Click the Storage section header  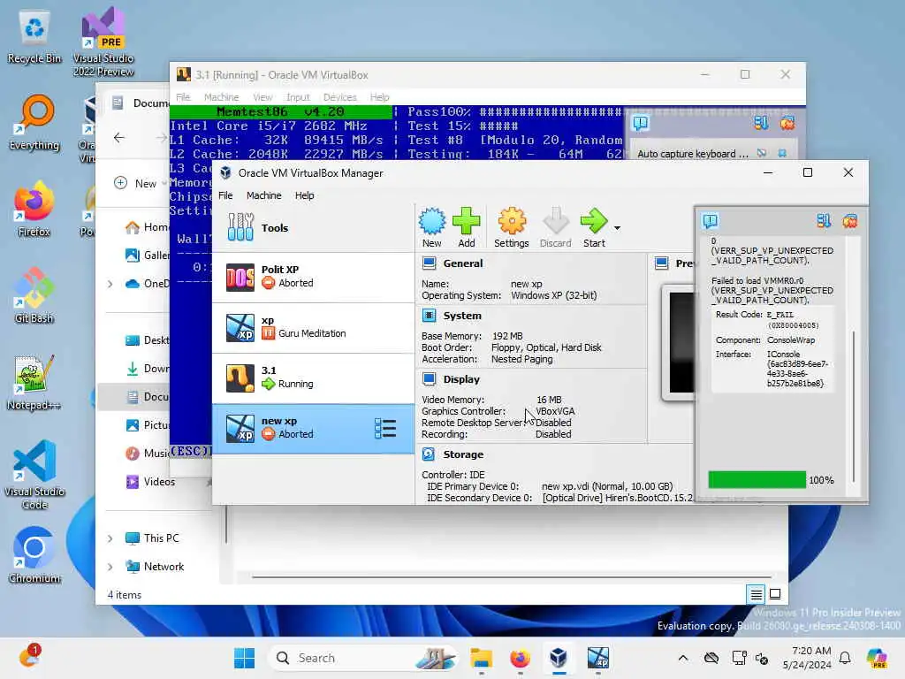(x=463, y=454)
